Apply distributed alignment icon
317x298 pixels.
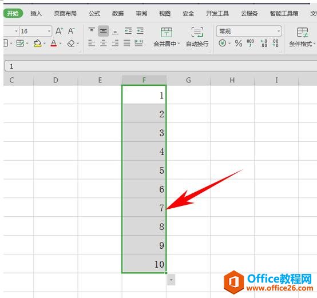[x=138, y=43]
